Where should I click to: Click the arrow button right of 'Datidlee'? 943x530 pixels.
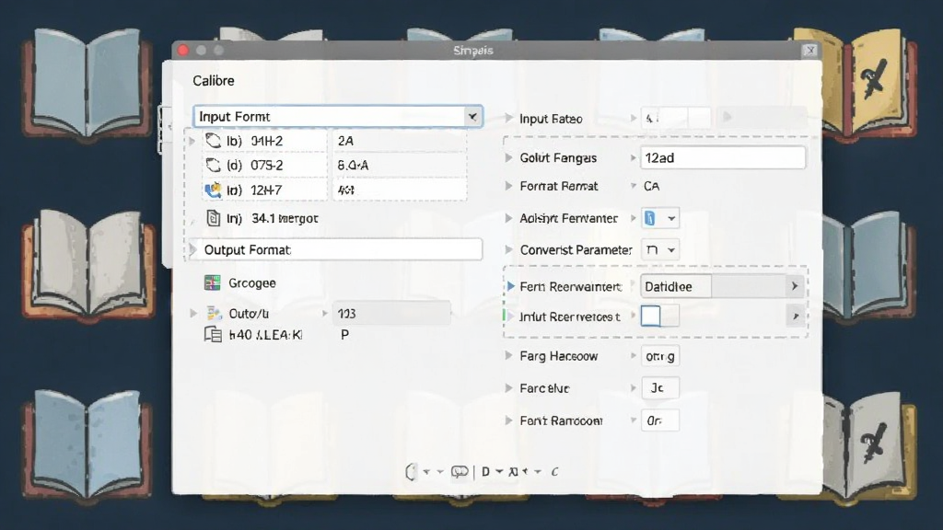pos(795,286)
